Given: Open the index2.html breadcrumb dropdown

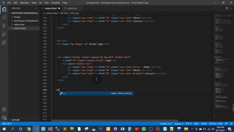Looking at the screenshot, I should (50, 13).
